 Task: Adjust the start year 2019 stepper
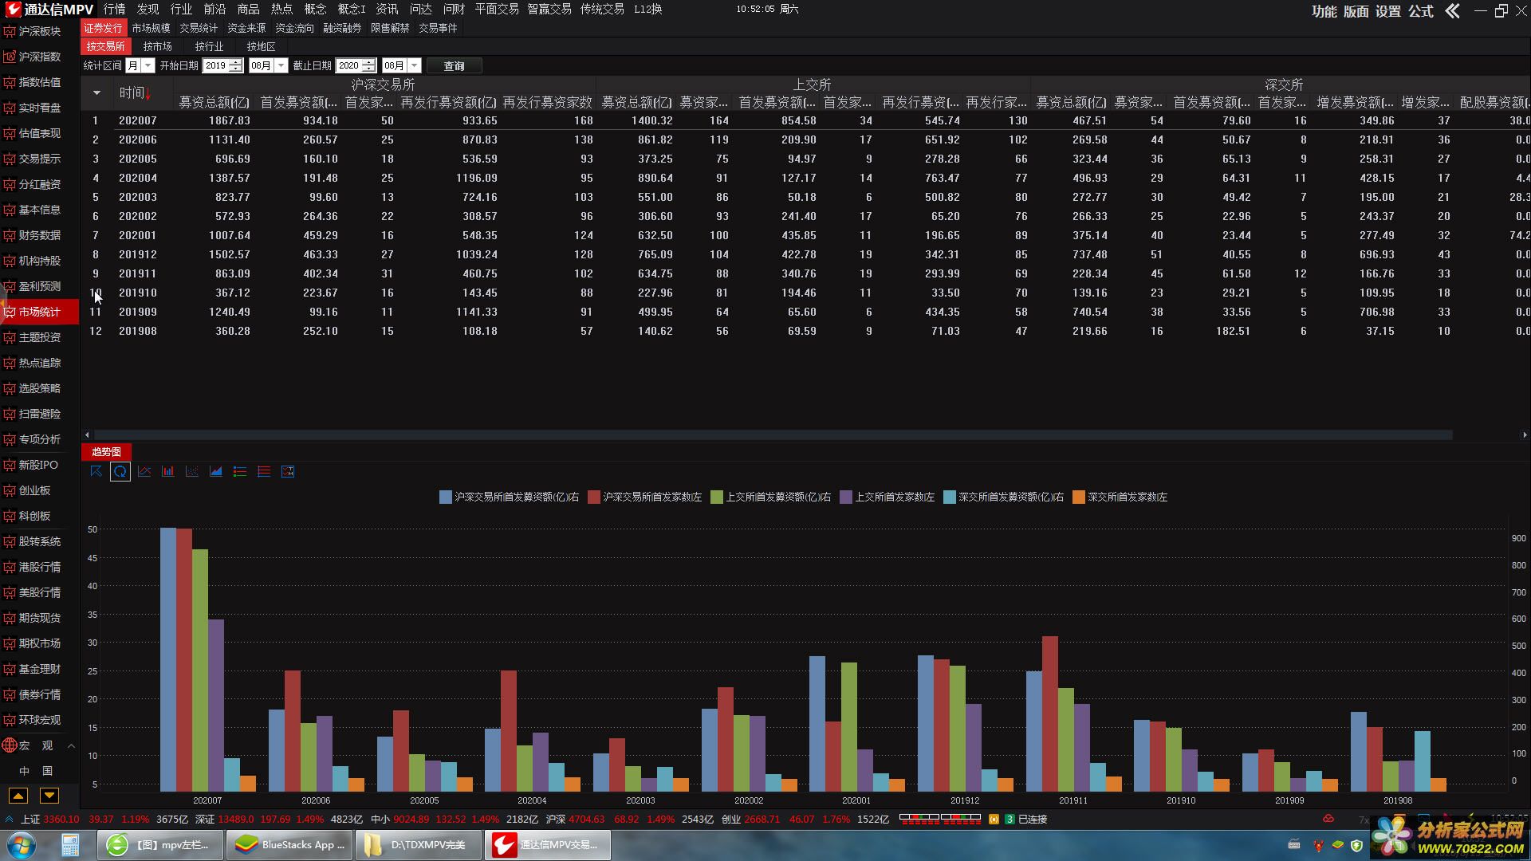tap(235, 65)
